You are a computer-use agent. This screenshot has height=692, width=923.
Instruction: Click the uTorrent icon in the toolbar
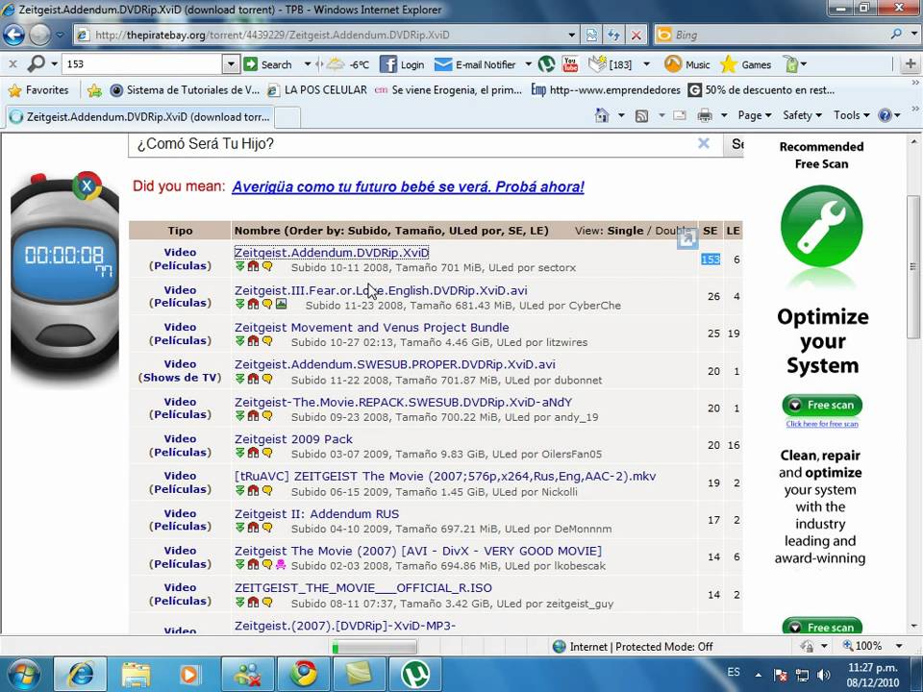click(x=546, y=64)
